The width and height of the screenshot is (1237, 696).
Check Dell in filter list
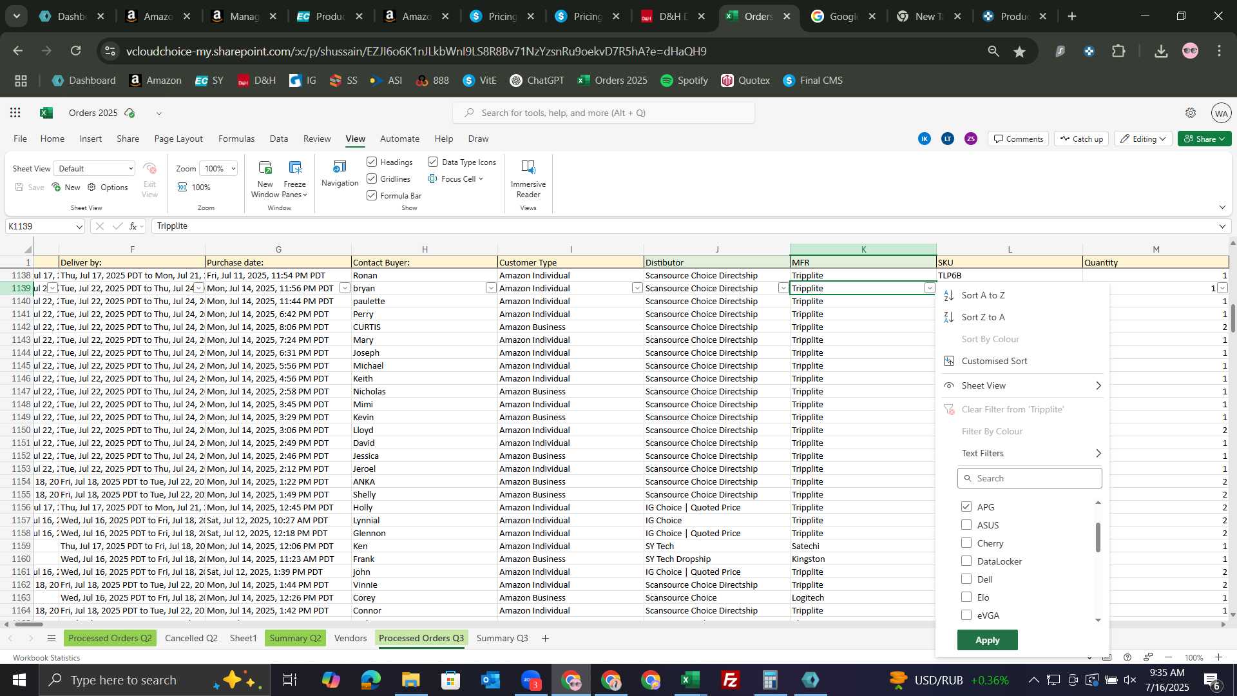pyautogui.click(x=966, y=579)
